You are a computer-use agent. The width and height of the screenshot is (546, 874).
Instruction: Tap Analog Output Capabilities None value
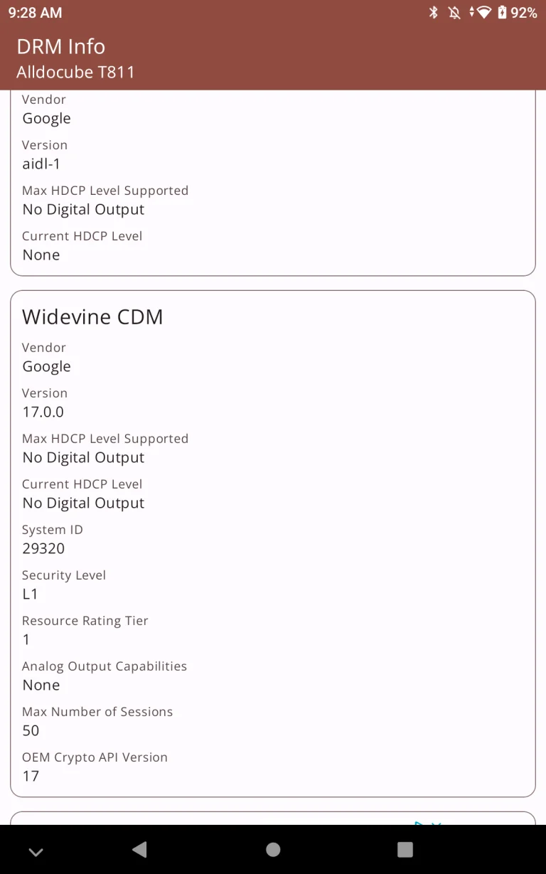click(x=41, y=685)
